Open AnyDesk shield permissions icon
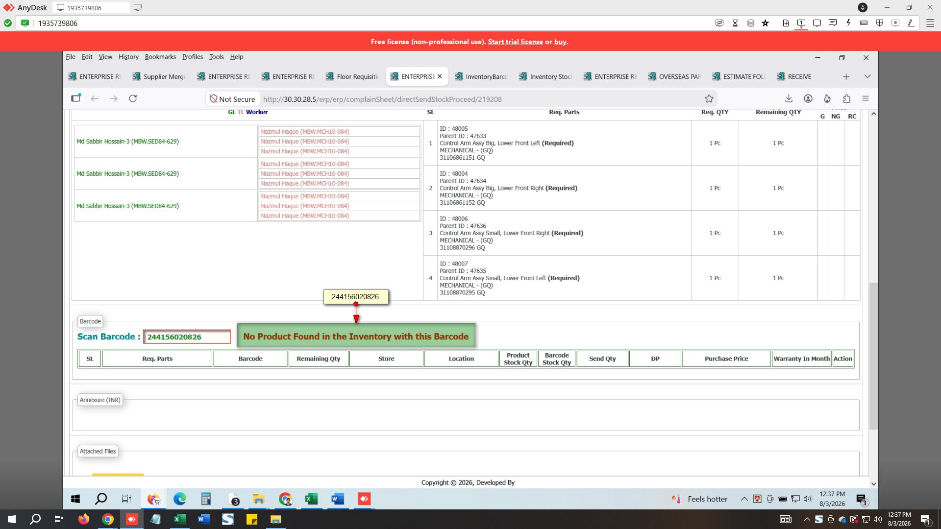 [880, 23]
